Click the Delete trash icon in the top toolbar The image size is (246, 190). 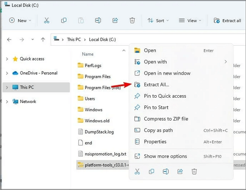coord(132,21)
